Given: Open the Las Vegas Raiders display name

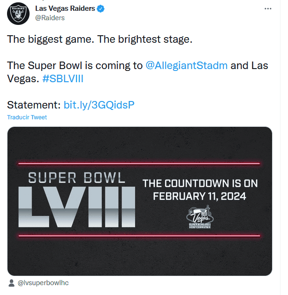Looking at the screenshot, I should 65,8.
